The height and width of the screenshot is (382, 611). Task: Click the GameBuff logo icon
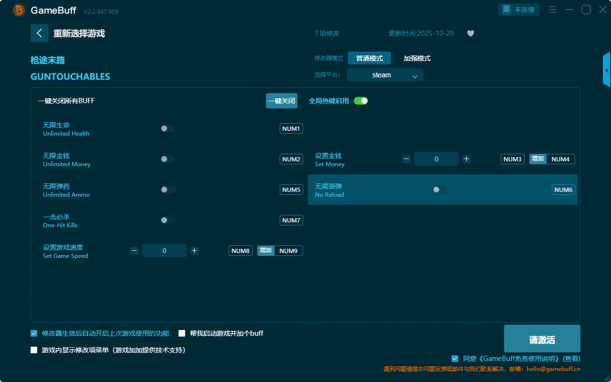[x=19, y=10]
